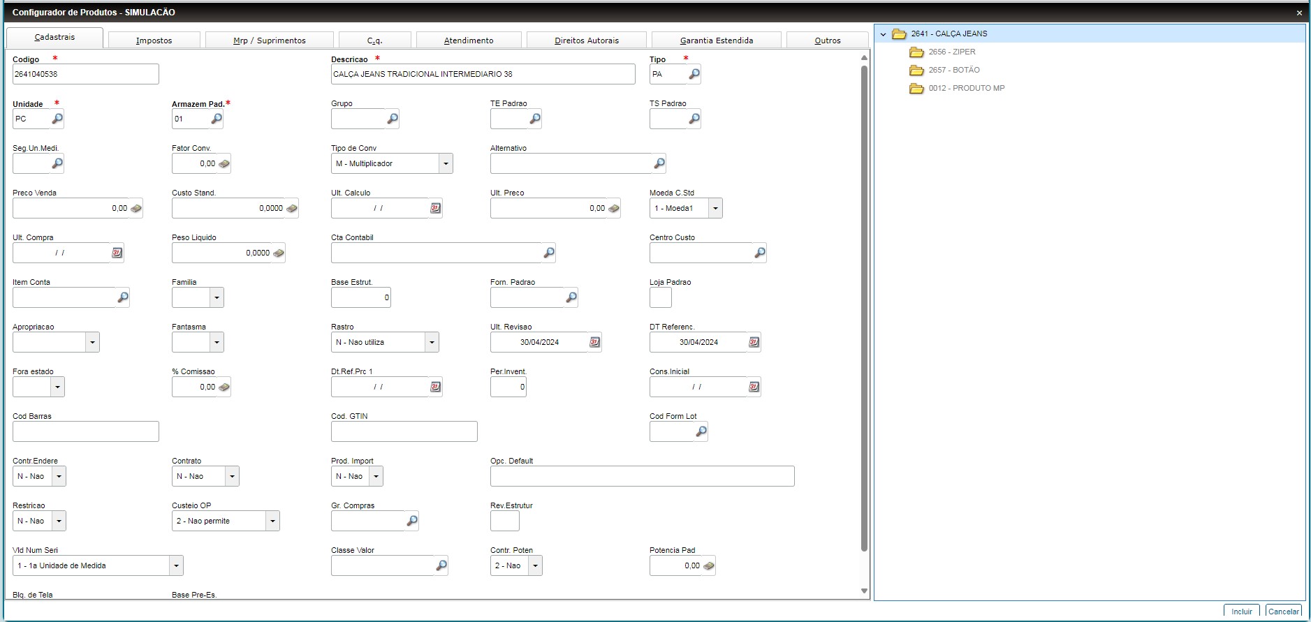Click the Cancelar button

coord(1284,611)
